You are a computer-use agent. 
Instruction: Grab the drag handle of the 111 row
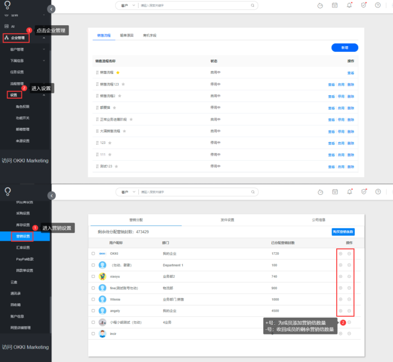[97, 154]
